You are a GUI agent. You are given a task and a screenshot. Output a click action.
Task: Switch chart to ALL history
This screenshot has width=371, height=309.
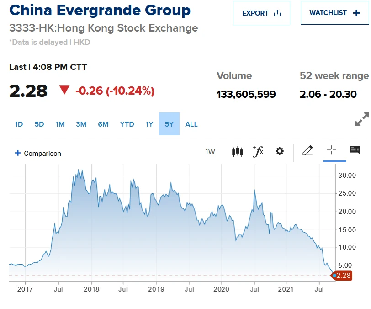pyautogui.click(x=191, y=124)
